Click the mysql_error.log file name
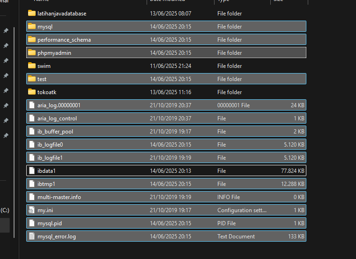This screenshot has width=356, height=259. click(x=57, y=237)
